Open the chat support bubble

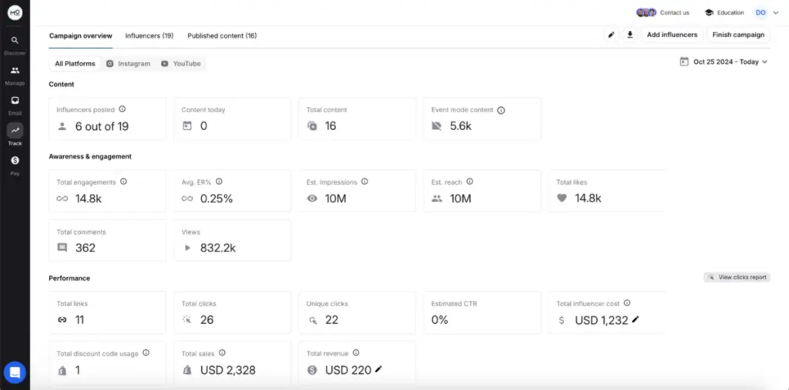coord(15,372)
